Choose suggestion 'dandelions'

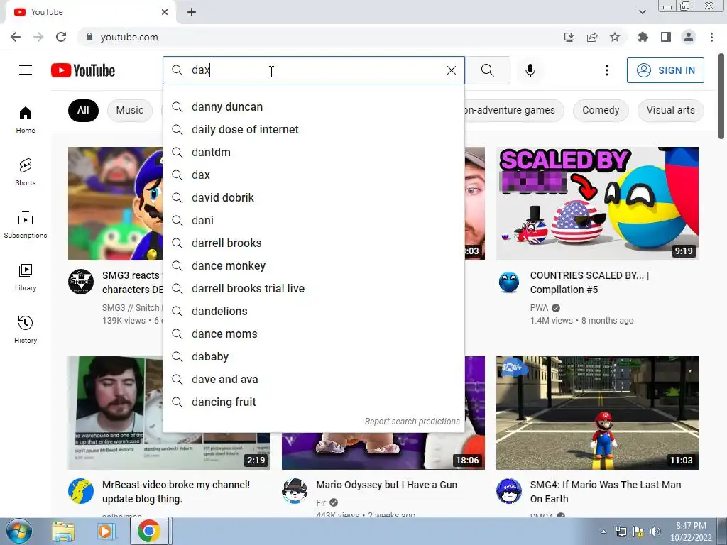(313, 311)
